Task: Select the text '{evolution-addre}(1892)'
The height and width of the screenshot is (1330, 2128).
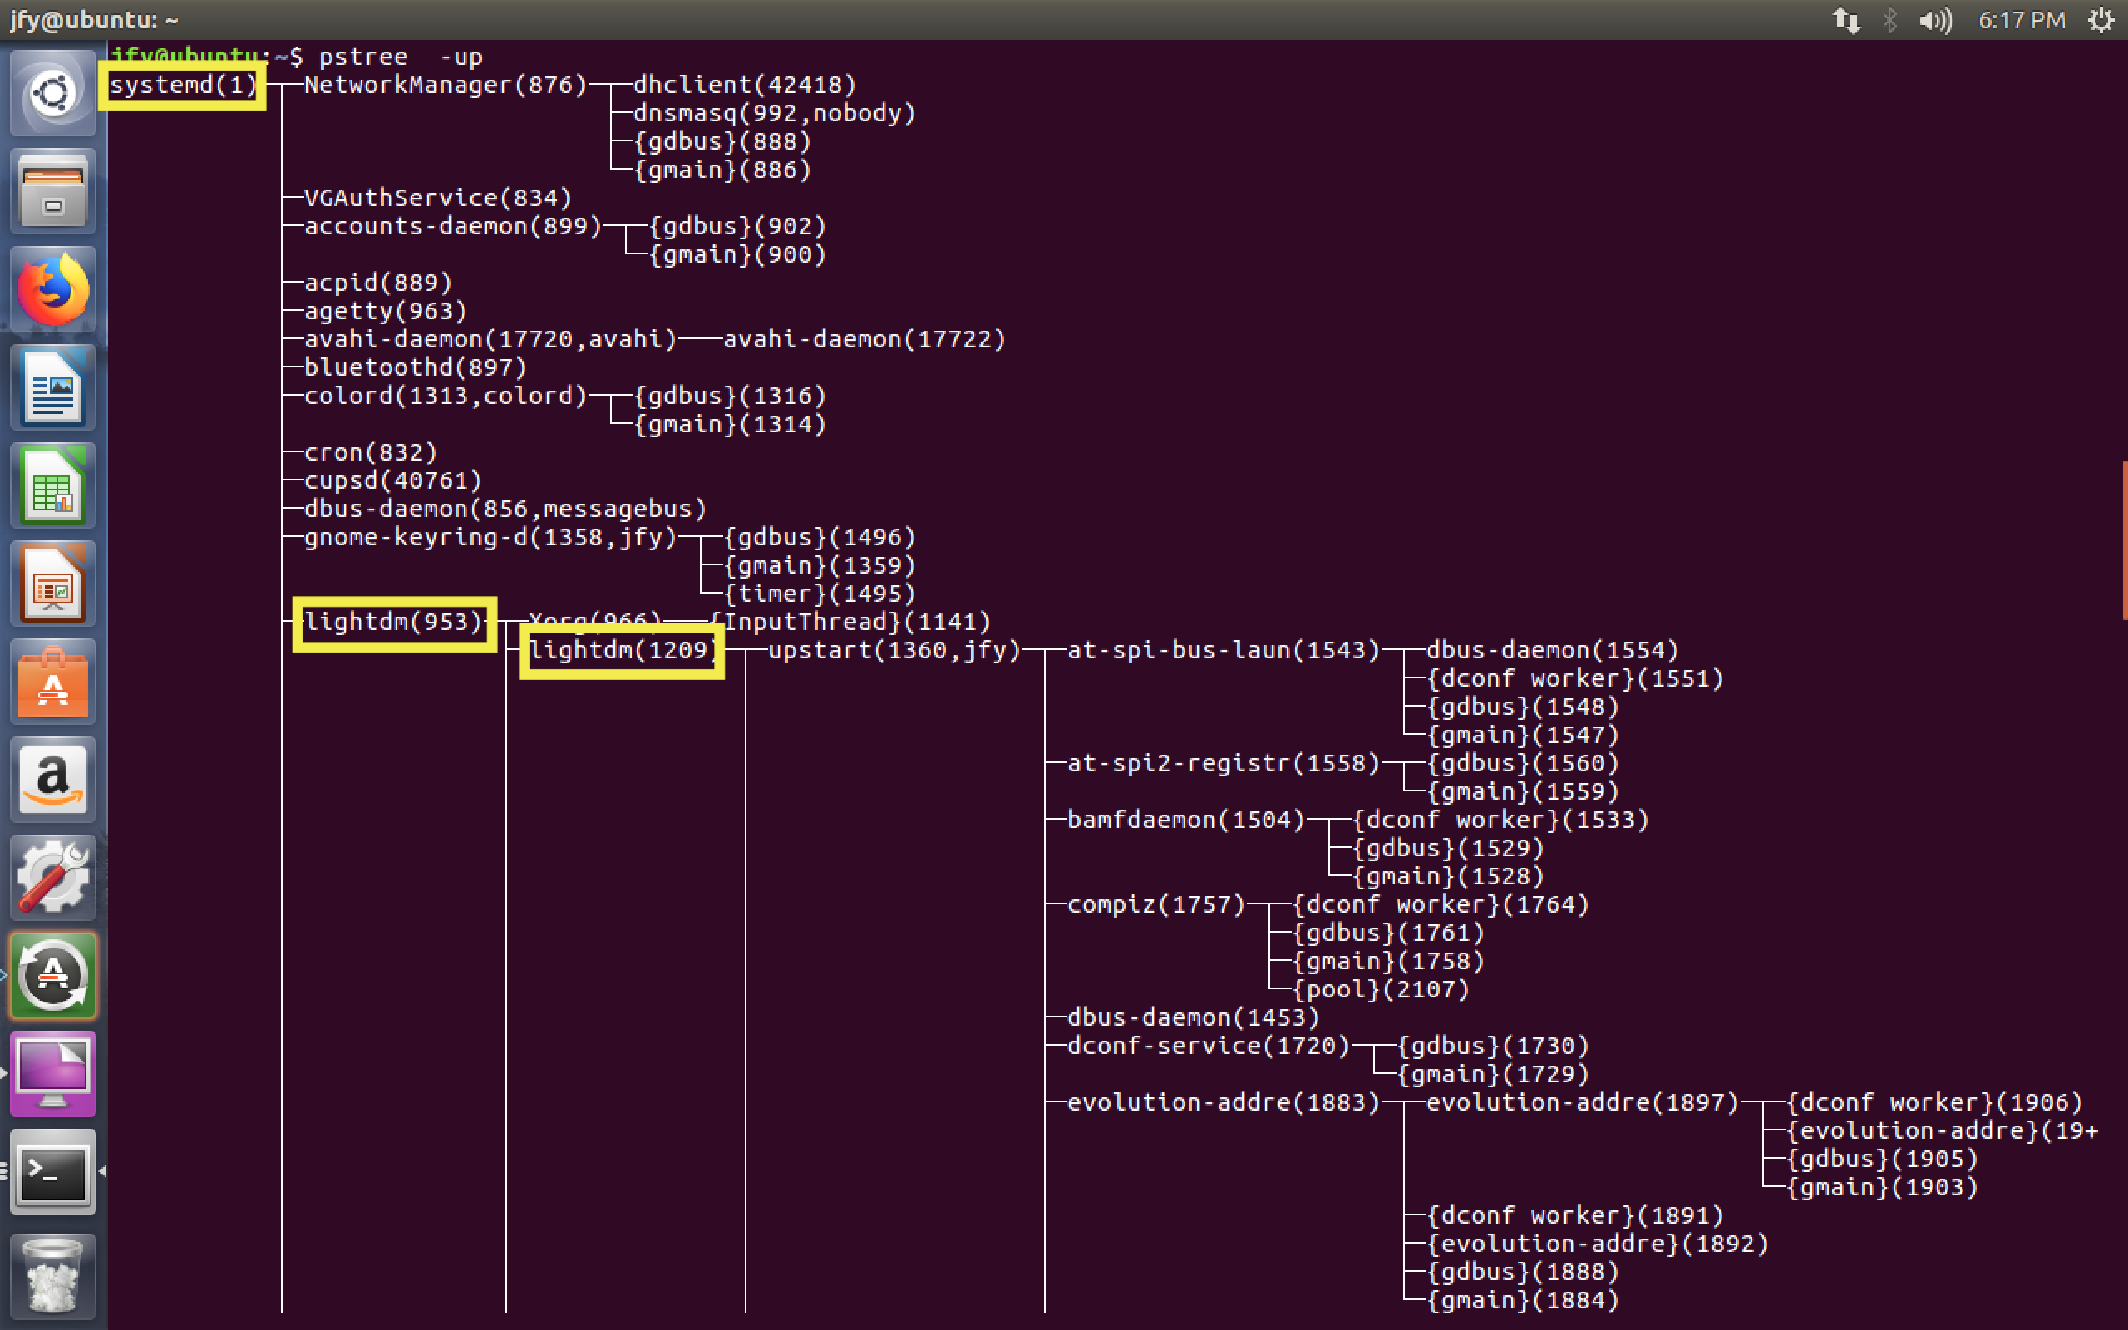Action: coord(1596,1243)
